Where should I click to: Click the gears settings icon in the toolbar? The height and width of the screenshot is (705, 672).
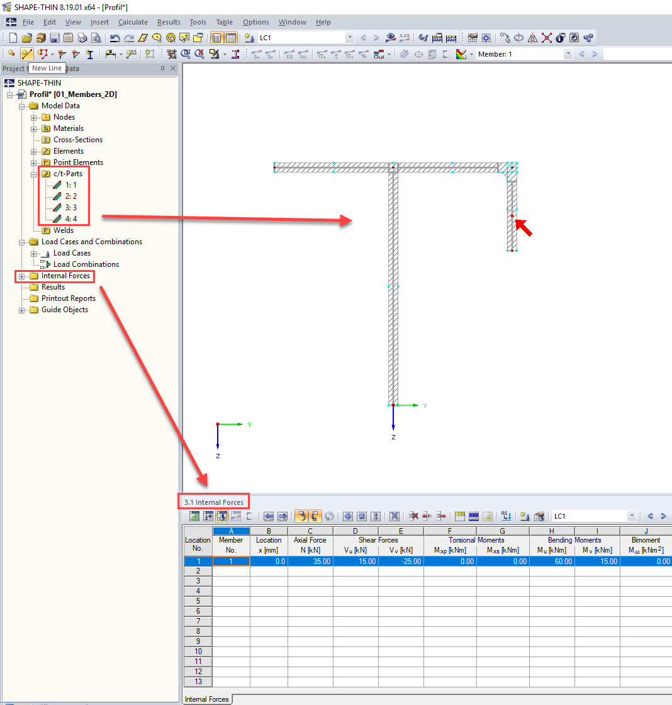click(588, 38)
